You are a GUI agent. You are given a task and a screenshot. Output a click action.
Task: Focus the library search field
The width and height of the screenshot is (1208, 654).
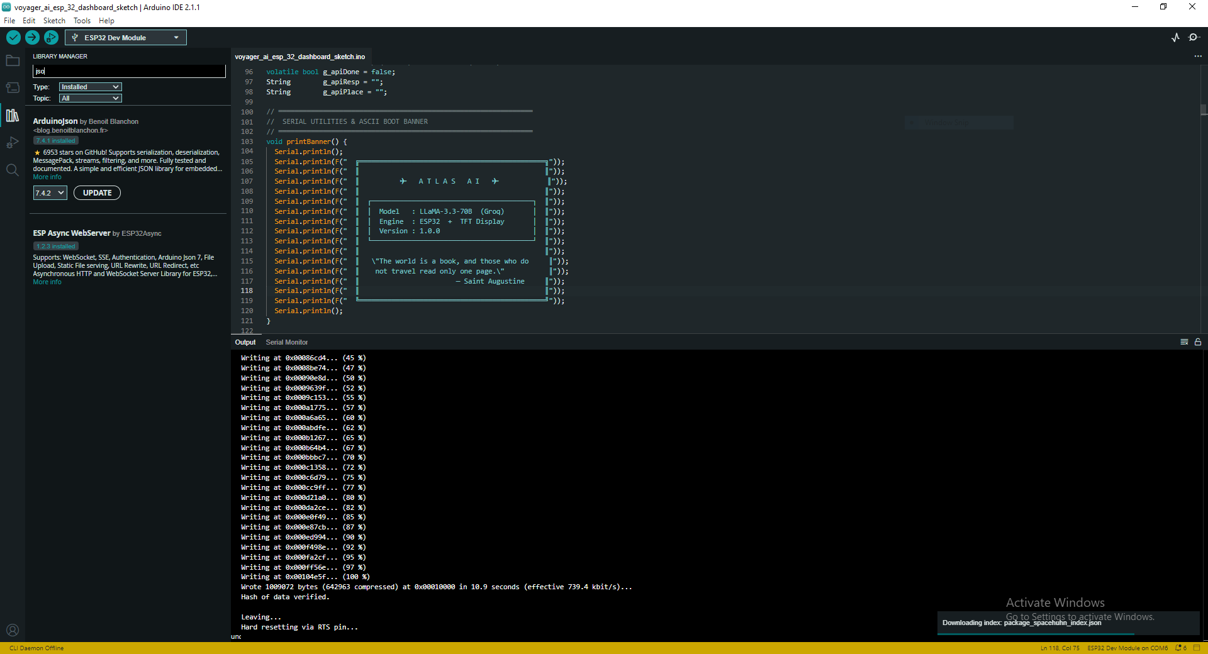click(129, 71)
